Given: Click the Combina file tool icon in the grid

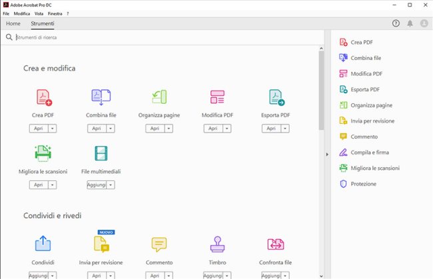Looking at the screenshot, I should pyautogui.click(x=101, y=97).
